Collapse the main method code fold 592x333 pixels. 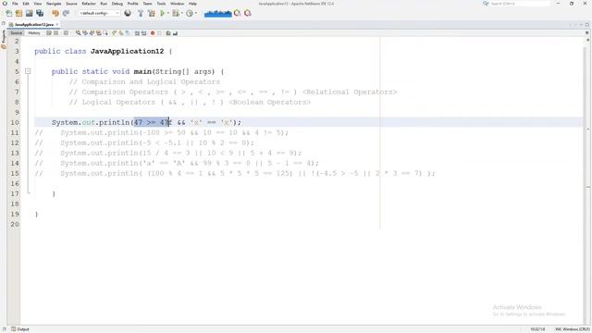tap(28, 71)
